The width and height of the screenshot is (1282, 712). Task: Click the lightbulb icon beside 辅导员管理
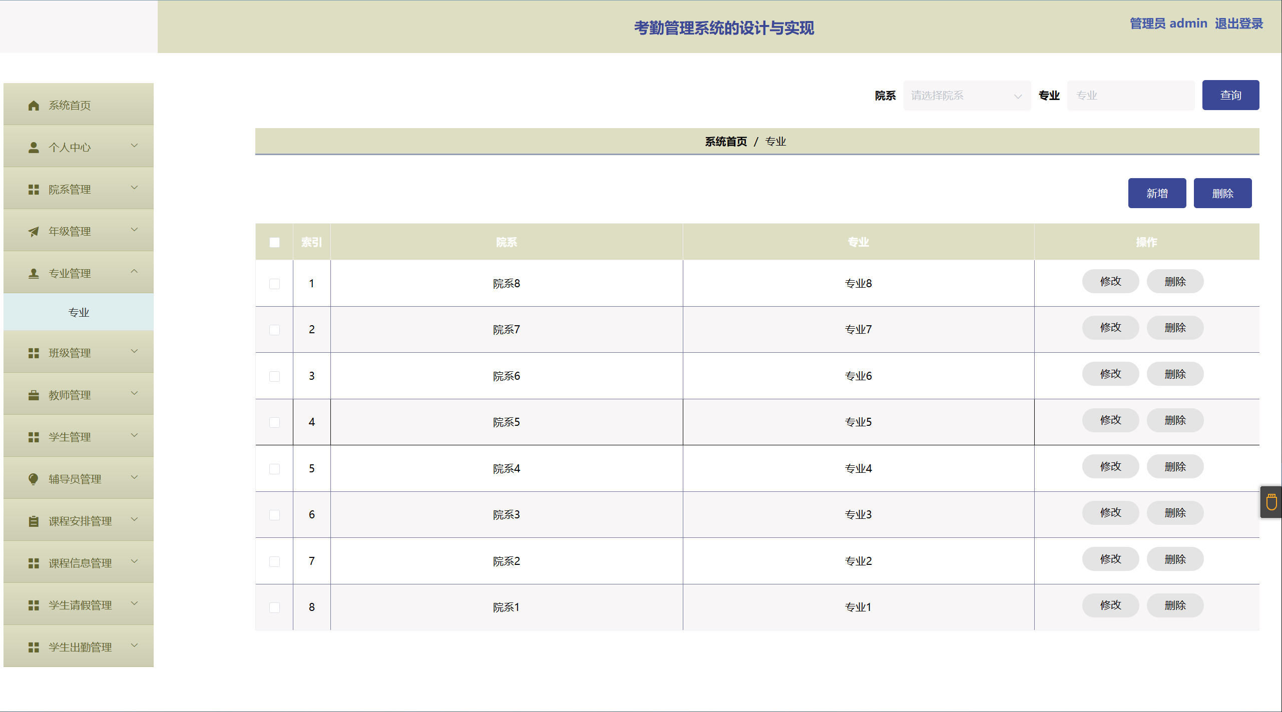pyautogui.click(x=34, y=479)
